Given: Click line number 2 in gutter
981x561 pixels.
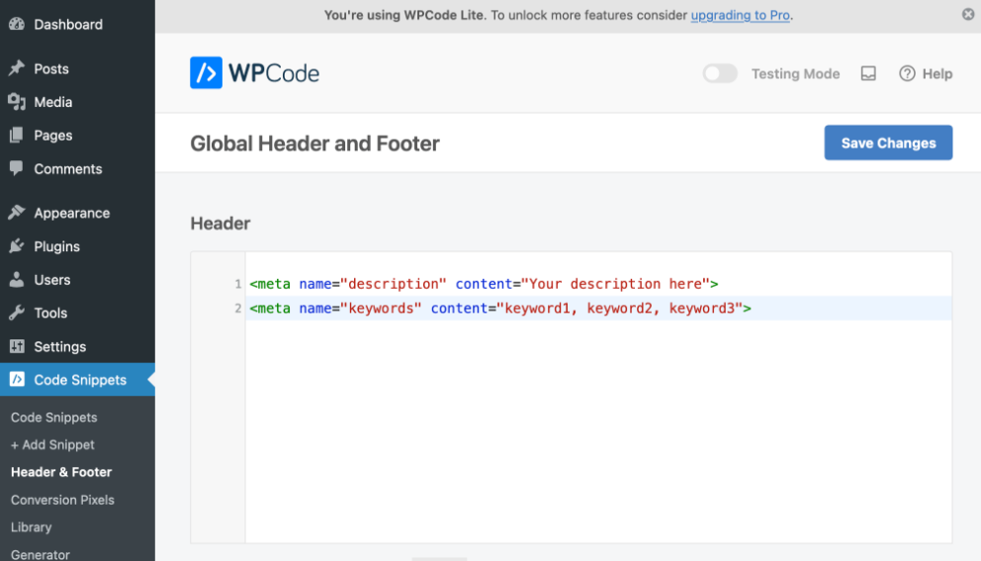Looking at the screenshot, I should click(237, 309).
